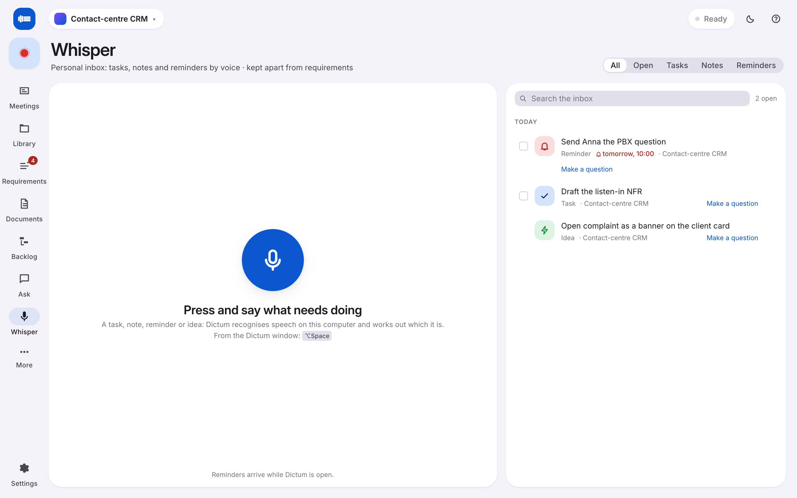The image size is (797, 498).
Task: Open the Library section
Action: 24,135
